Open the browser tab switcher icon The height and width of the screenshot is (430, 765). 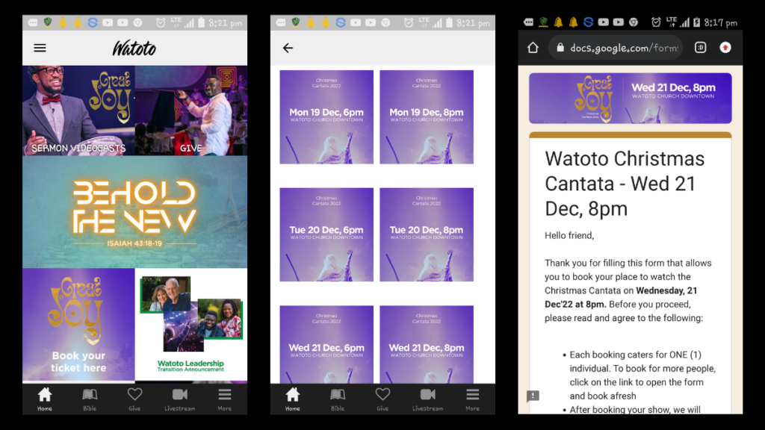click(700, 47)
